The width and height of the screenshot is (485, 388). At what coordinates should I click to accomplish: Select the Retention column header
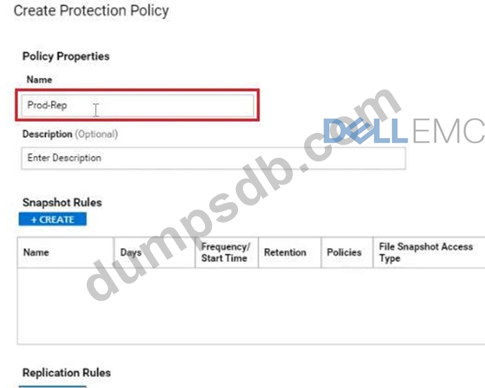[x=285, y=252]
